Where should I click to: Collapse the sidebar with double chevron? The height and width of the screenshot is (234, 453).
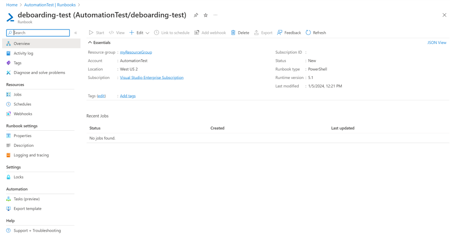point(76,33)
